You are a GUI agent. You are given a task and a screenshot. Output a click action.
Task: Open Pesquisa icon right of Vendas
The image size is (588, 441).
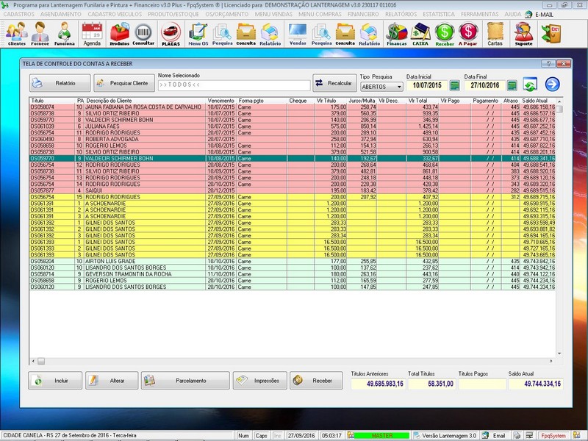click(321, 33)
